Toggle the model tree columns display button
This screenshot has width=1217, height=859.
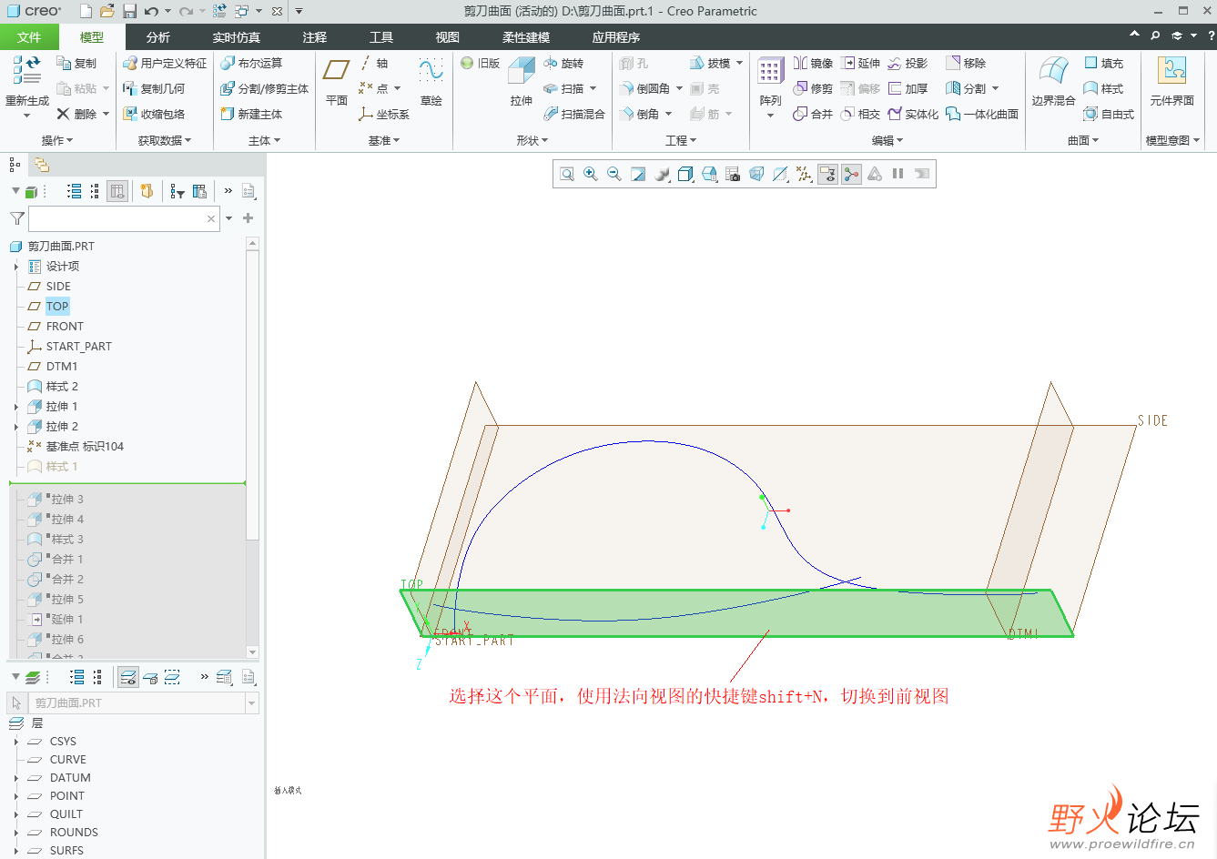click(x=117, y=191)
